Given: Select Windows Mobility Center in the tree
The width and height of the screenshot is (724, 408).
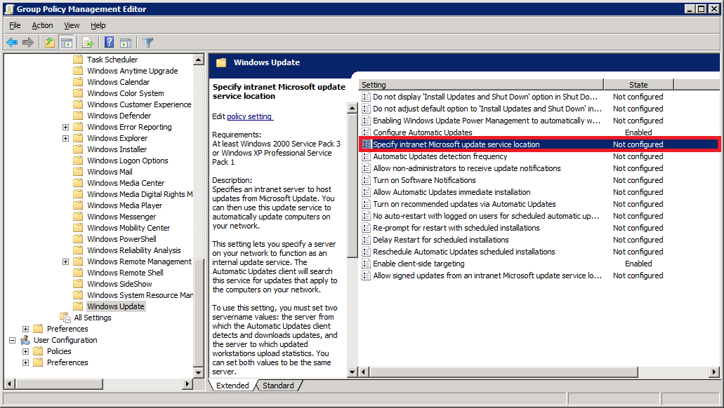Looking at the screenshot, I should click(129, 228).
